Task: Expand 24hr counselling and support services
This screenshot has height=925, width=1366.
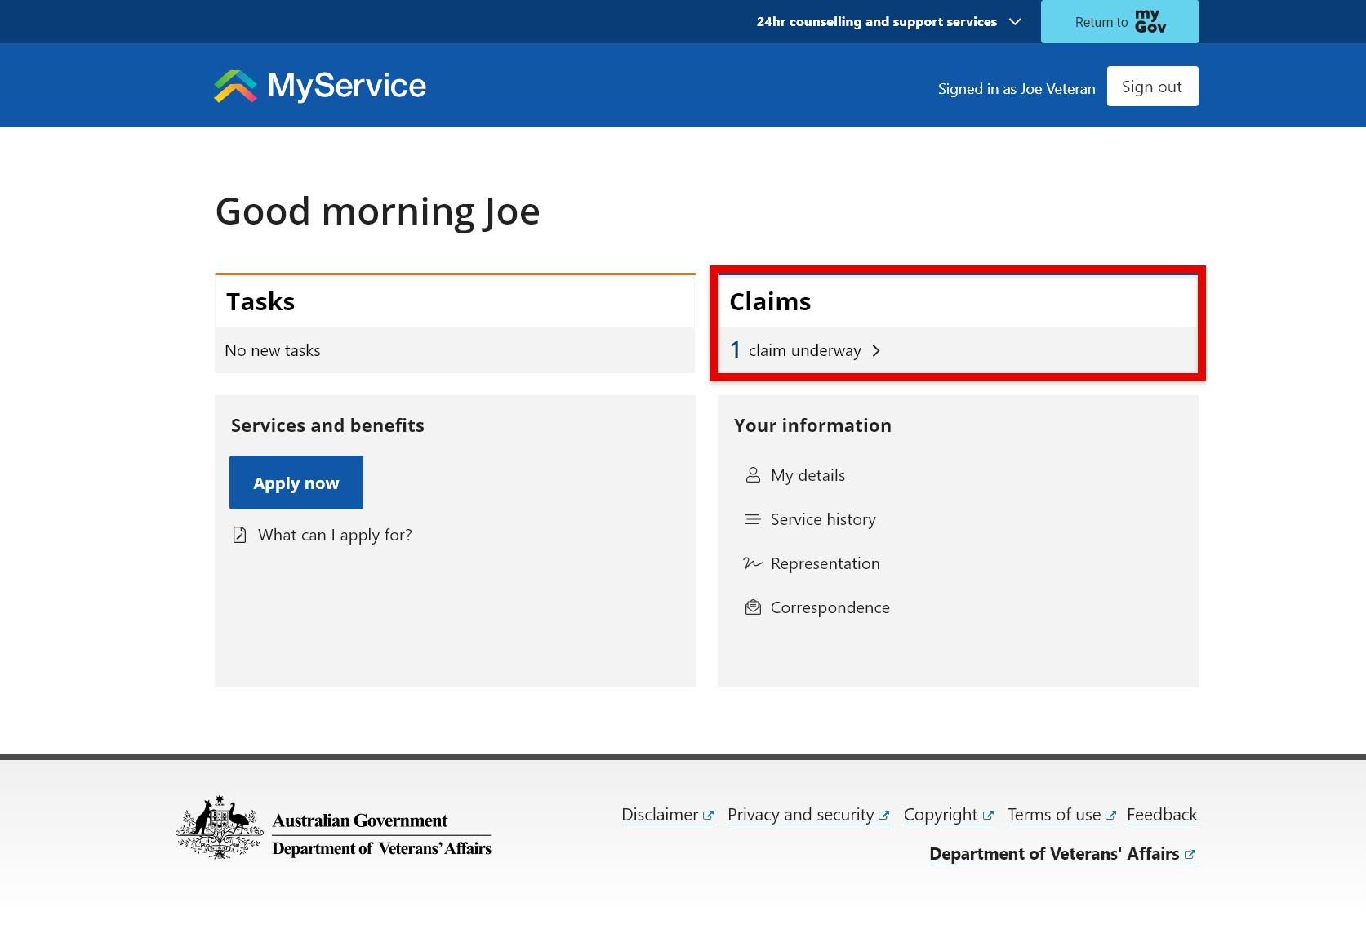Action: (x=876, y=22)
